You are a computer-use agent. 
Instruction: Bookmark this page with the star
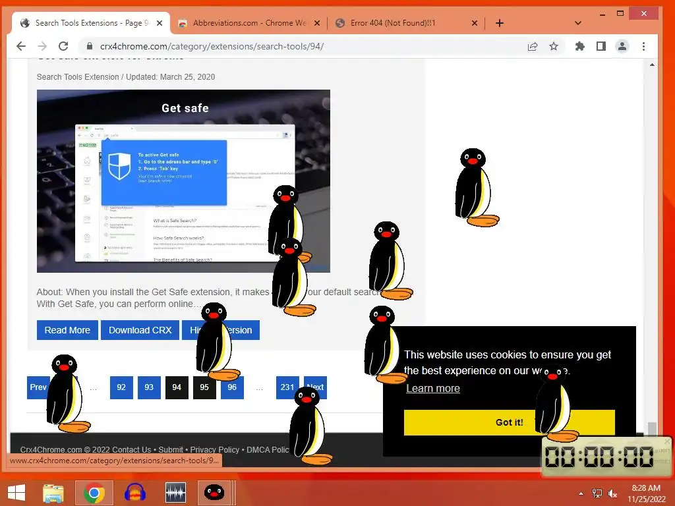point(554,47)
